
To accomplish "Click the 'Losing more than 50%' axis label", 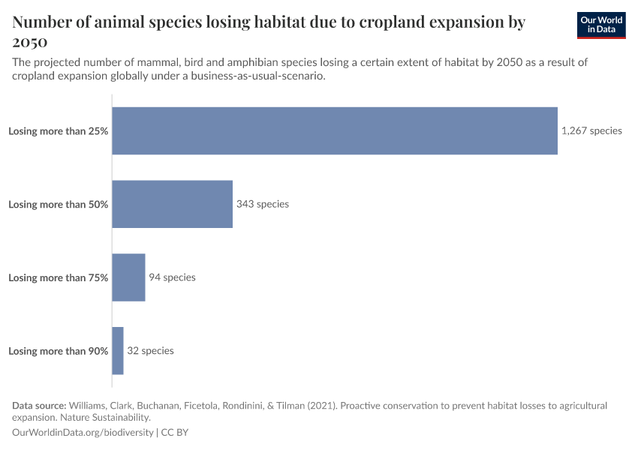I will tap(59, 204).
